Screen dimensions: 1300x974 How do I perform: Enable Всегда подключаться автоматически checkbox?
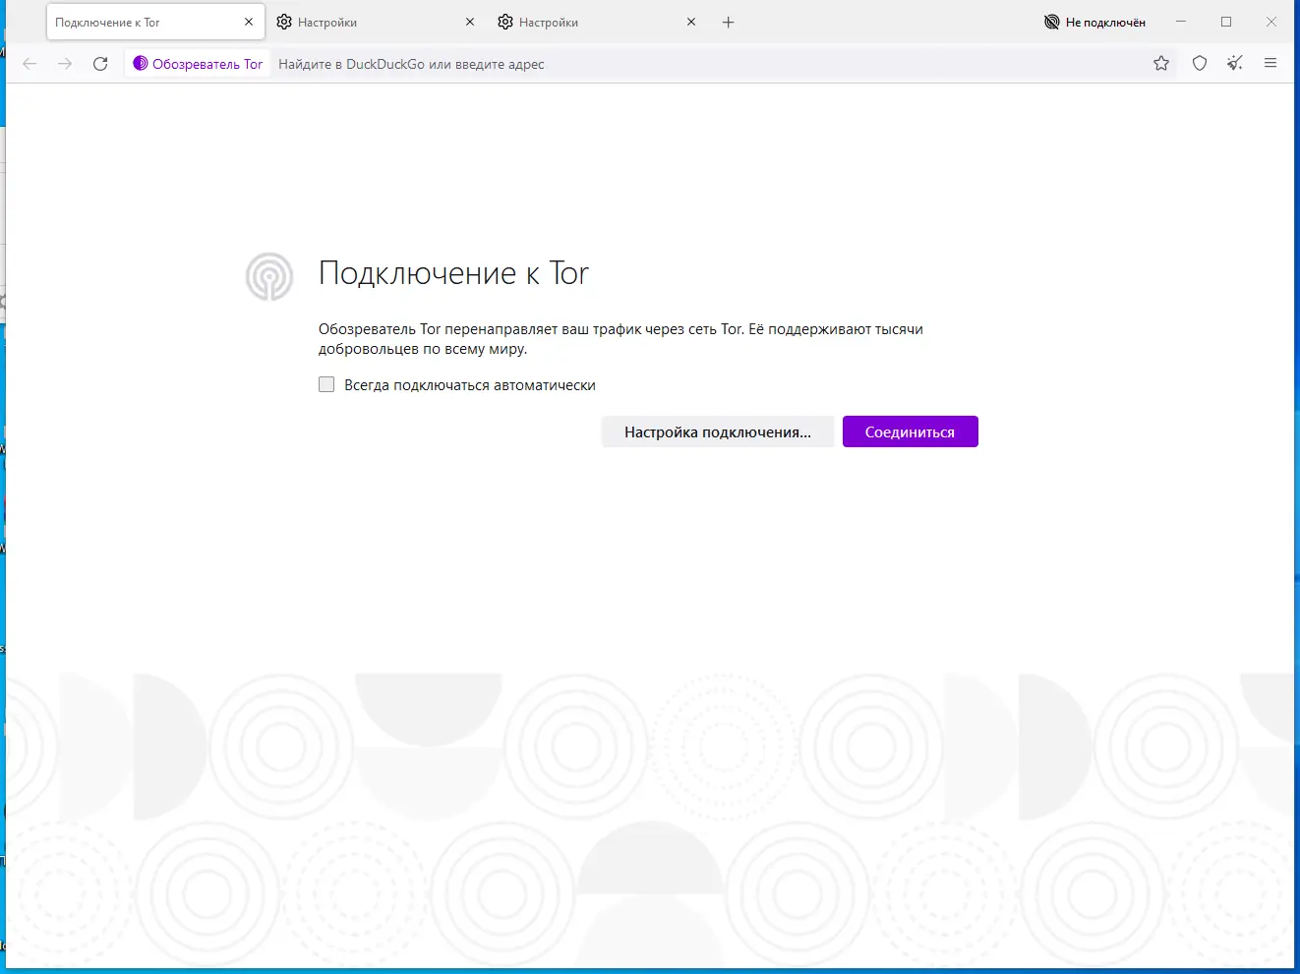coord(326,385)
